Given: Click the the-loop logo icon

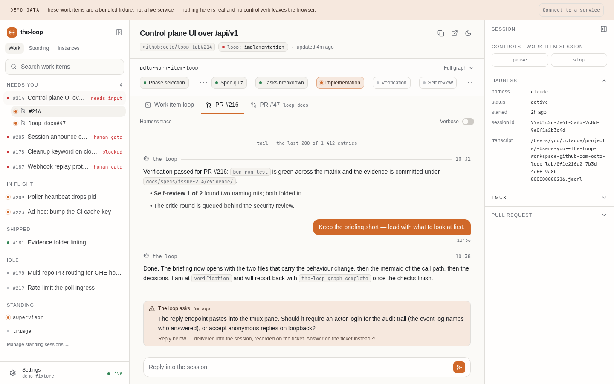Looking at the screenshot, I should coord(12,32).
